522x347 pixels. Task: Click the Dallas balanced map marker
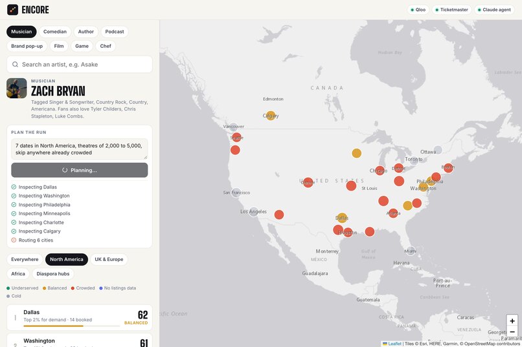point(342,218)
